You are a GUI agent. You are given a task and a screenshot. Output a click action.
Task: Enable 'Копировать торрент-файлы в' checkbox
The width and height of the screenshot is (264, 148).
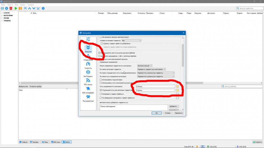coord(101,94)
